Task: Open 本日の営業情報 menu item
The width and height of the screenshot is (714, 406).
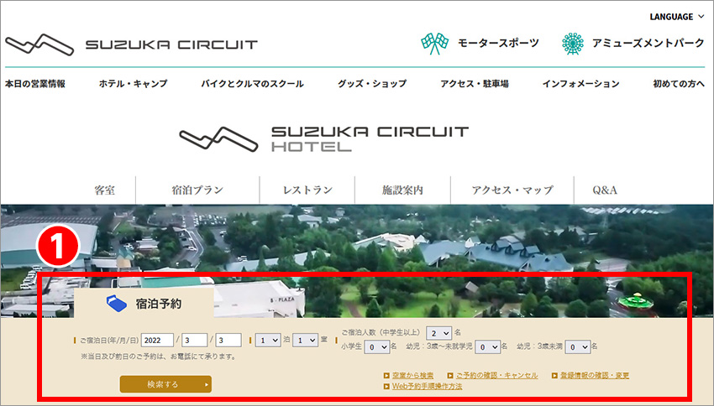Action: (x=35, y=84)
